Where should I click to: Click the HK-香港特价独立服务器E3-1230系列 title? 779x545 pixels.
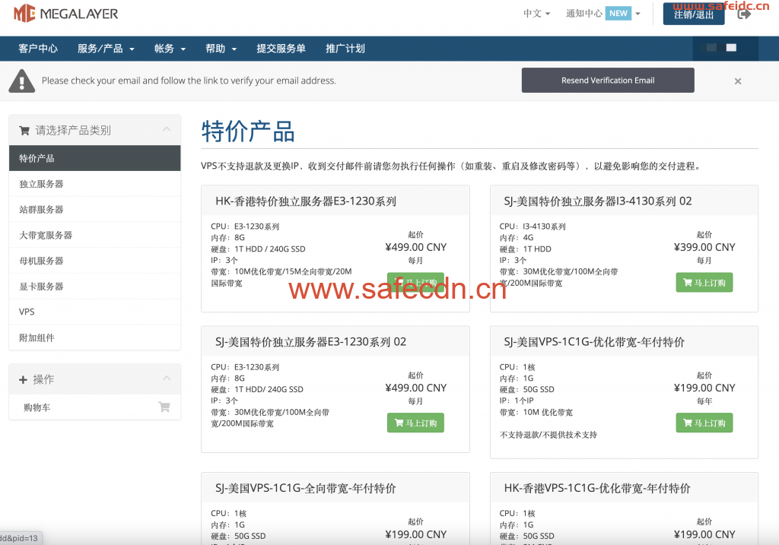click(x=306, y=201)
